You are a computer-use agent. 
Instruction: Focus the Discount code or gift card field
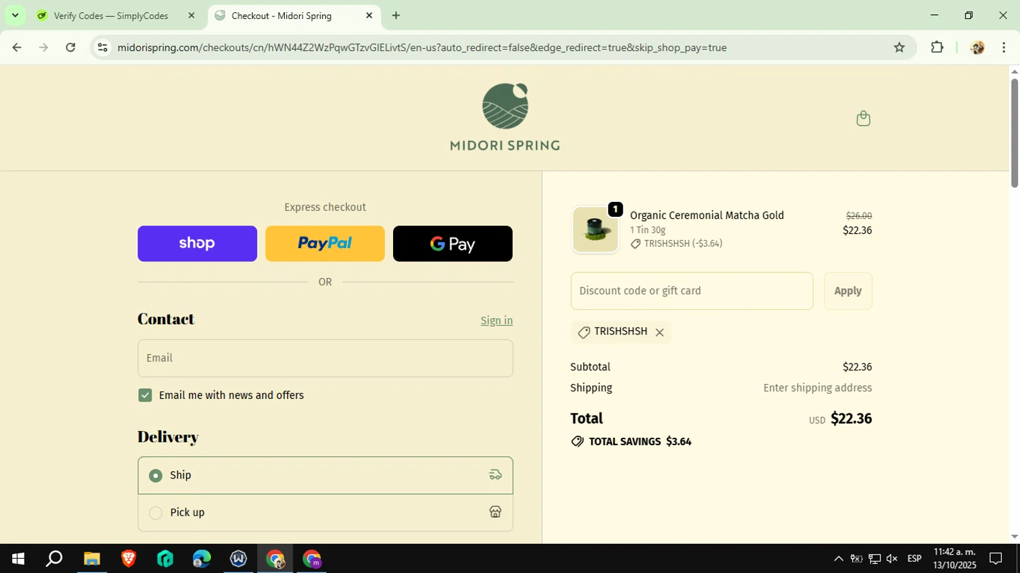click(x=692, y=291)
